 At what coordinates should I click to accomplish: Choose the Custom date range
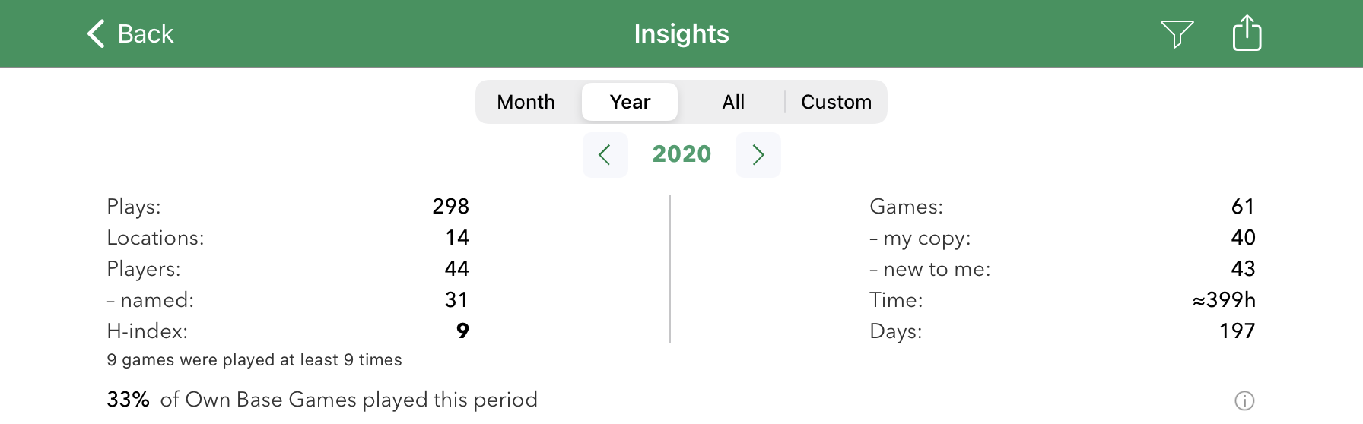tap(836, 102)
